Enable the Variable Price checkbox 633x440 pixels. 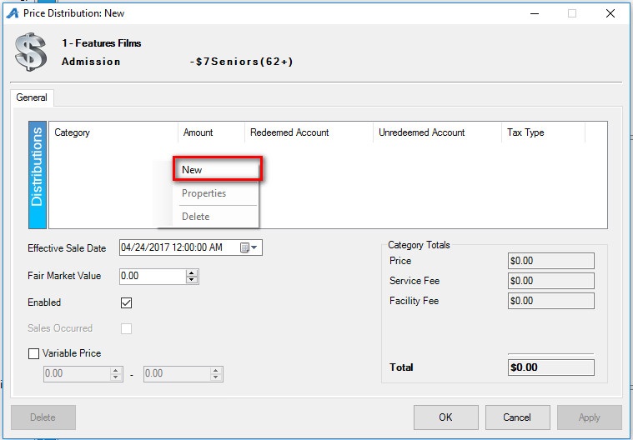[x=34, y=353]
